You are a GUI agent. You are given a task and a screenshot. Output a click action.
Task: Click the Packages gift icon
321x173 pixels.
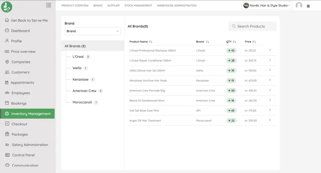(7, 134)
